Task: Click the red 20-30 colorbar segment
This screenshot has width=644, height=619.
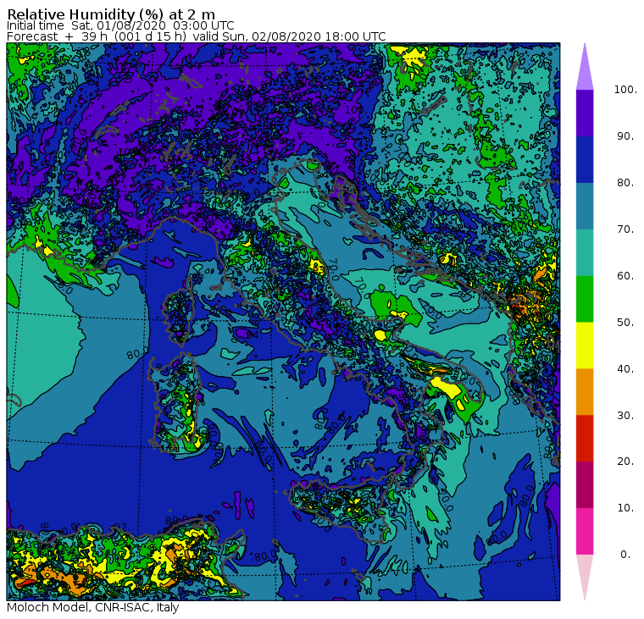Action: pos(585,438)
